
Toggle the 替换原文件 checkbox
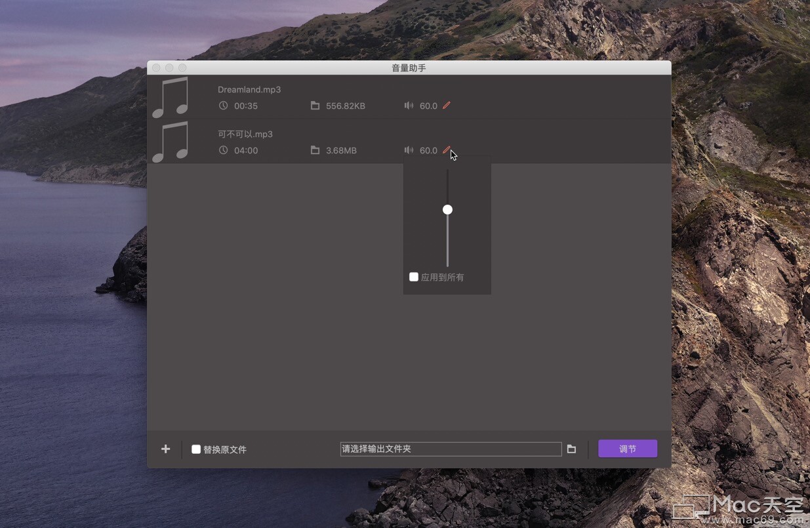click(x=196, y=449)
